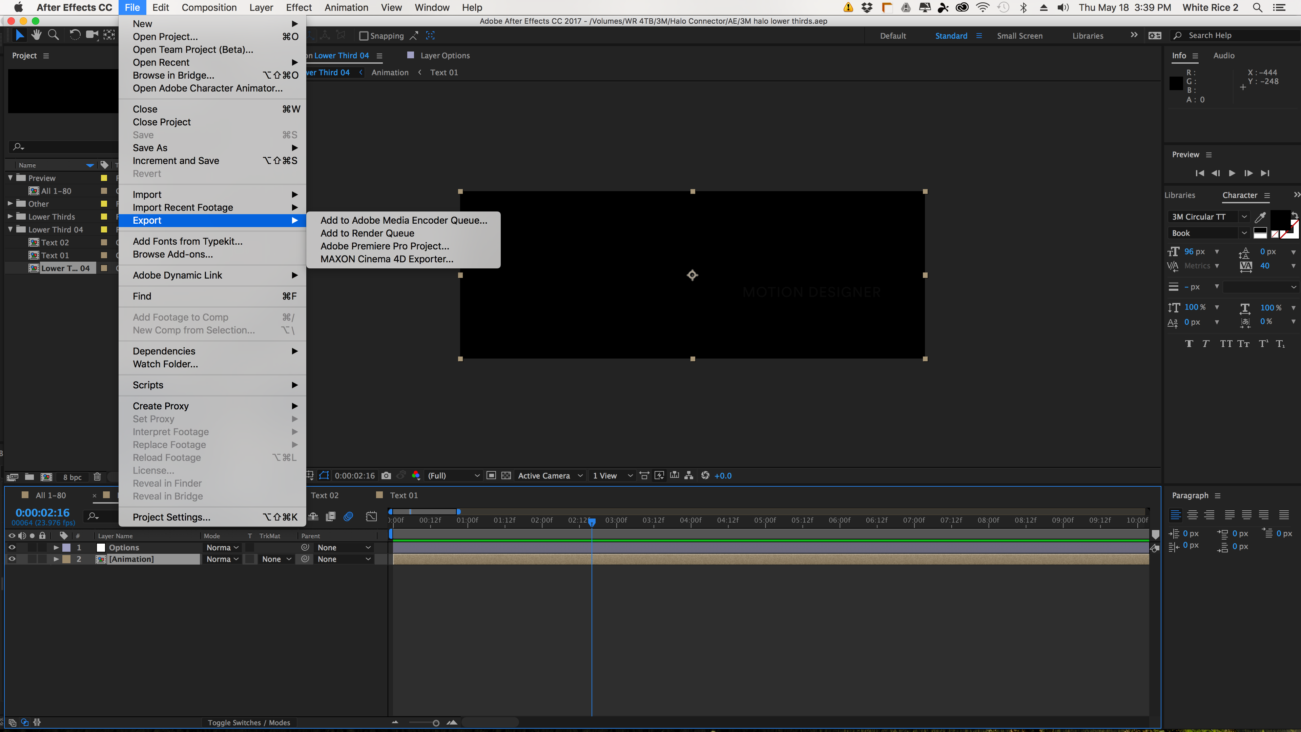Hide the Options layer with eye icon
This screenshot has height=732, width=1301.
pyautogui.click(x=12, y=547)
